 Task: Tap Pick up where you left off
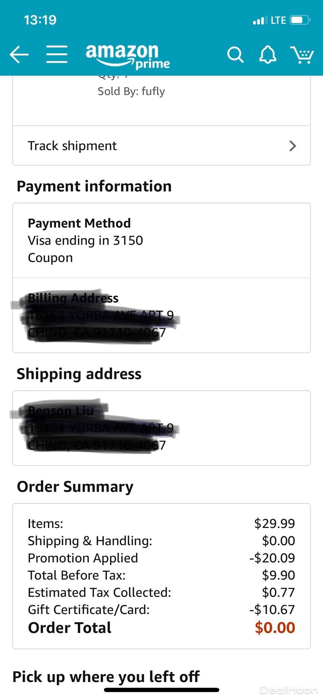106,677
